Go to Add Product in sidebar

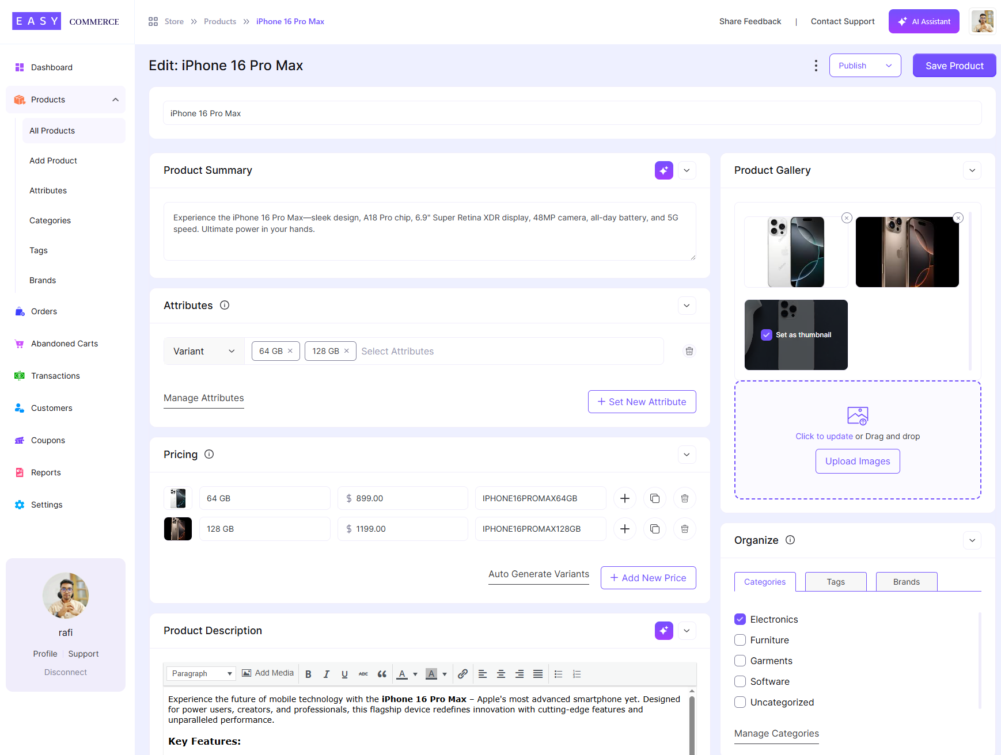(53, 161)
